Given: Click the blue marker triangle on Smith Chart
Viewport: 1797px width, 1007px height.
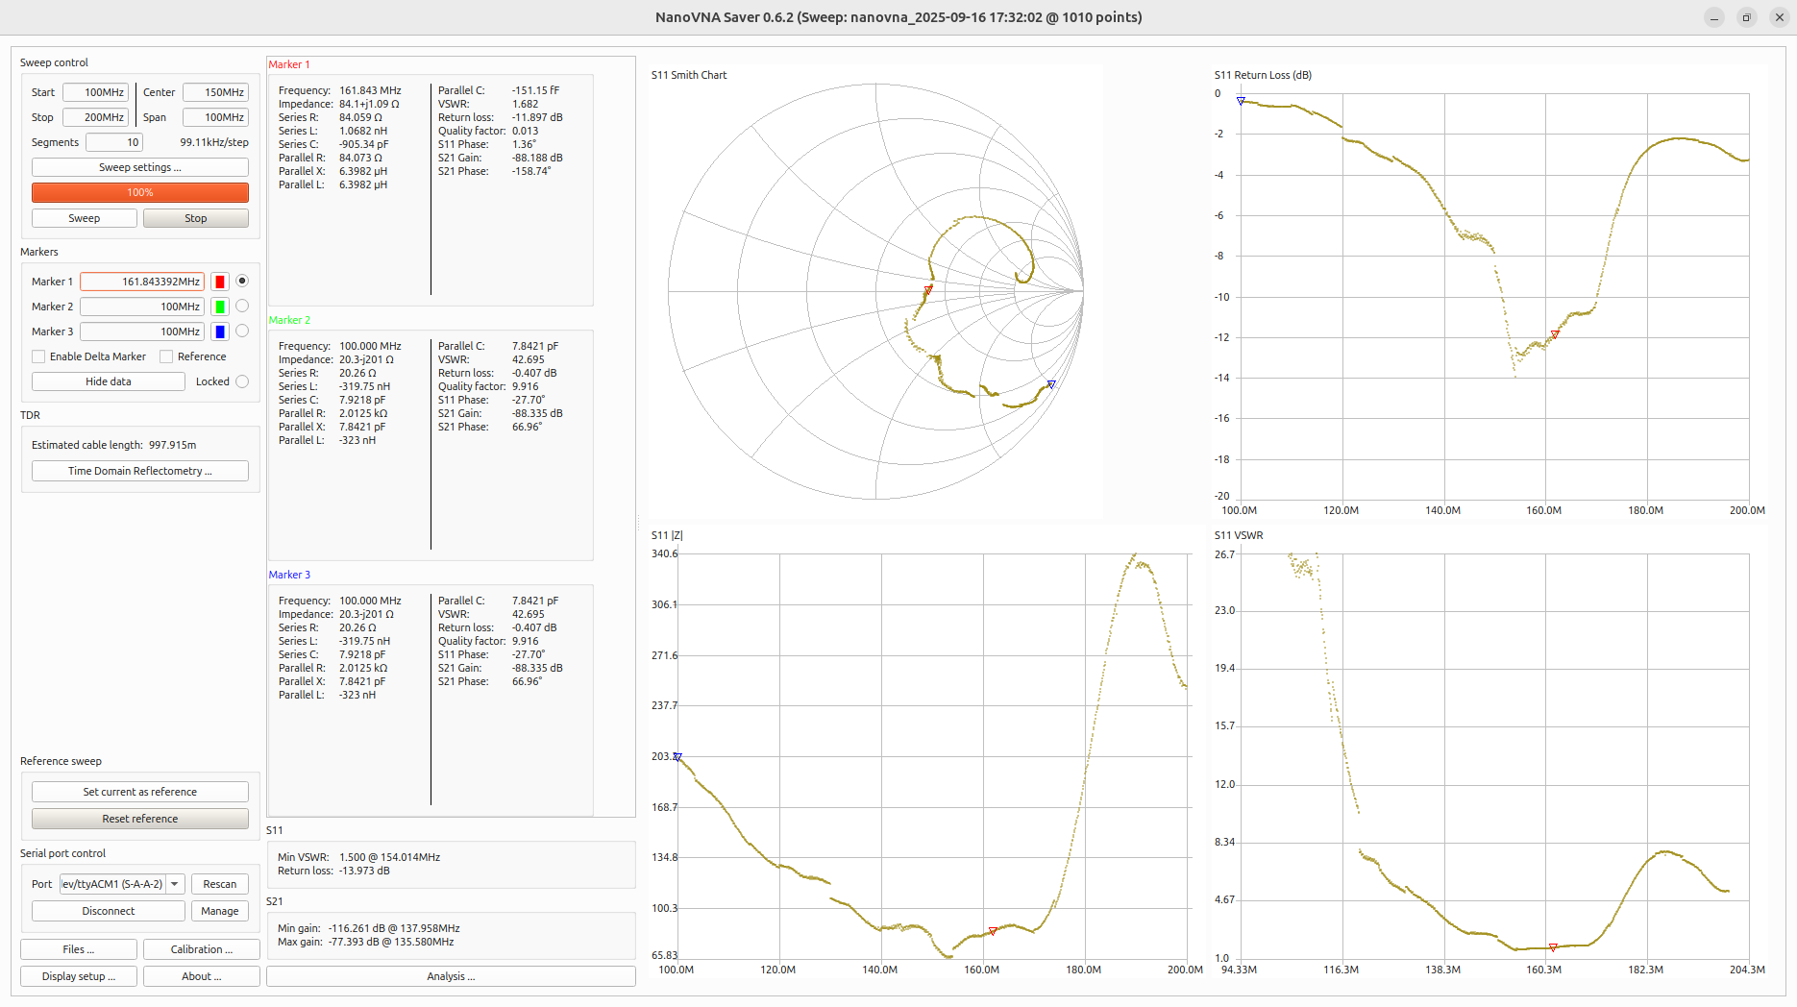Looking at the screenshot, I should point(1051,384).
